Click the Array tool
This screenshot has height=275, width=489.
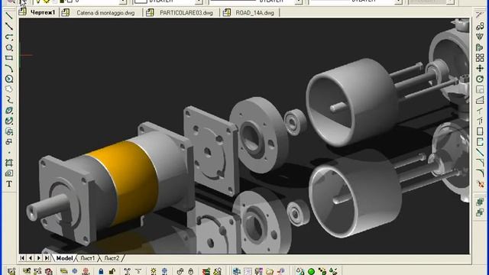480,58
